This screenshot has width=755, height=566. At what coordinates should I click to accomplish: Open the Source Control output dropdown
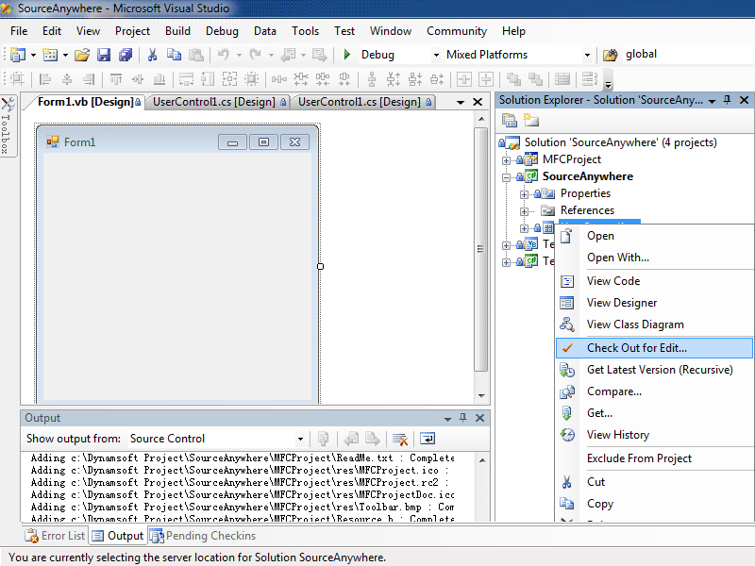(x=300, y=439)
